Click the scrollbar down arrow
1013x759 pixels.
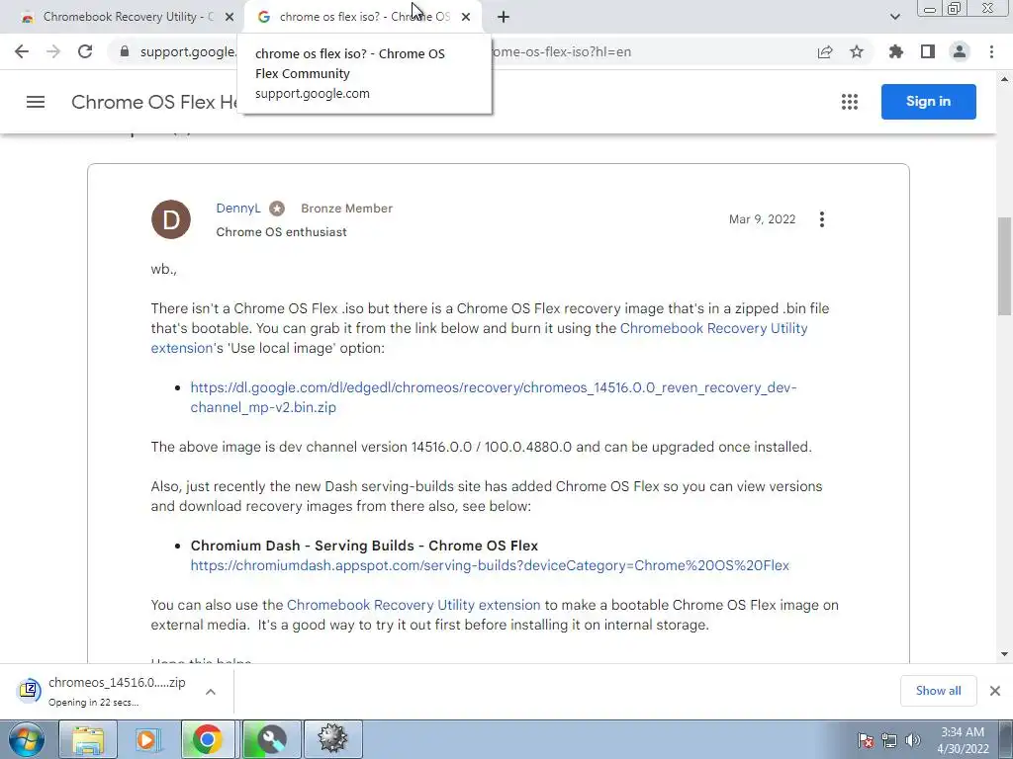coord(1004,654)
